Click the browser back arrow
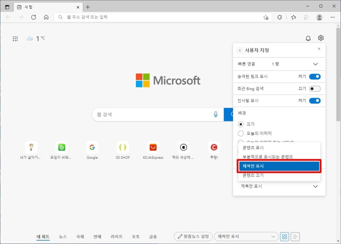Image resolution: width=341 pixels, height=244 pixels. [x=8, y=17]
